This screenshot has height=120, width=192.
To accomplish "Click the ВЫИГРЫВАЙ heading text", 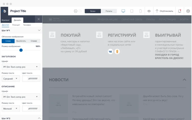I will 168,35.
